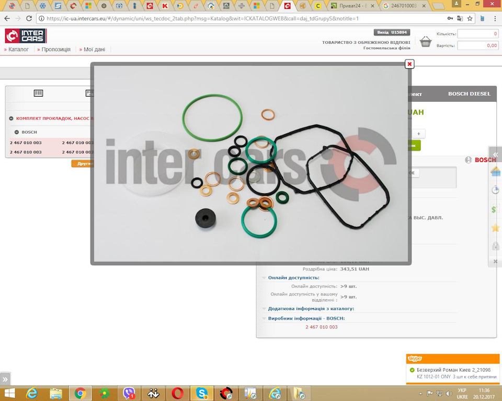Open the clock timer sidebar icon
The height and width of the screenshot is (401, 502).
[495, 190]
